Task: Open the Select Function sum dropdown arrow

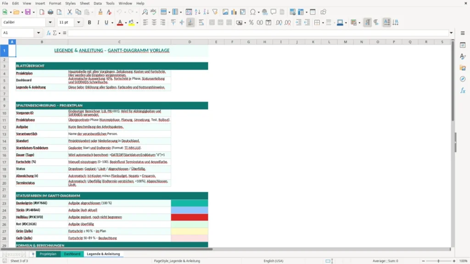Action: (x=59, y=33)
